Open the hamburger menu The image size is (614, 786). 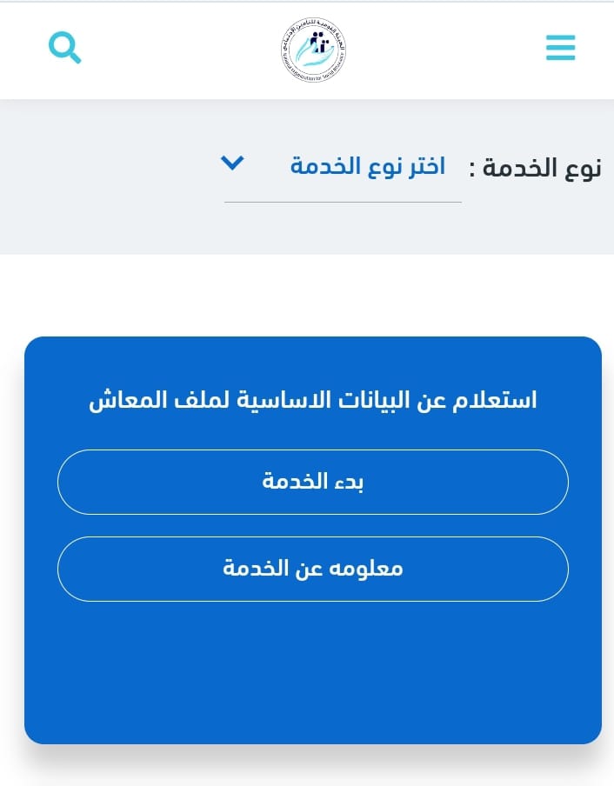point(560,48)
